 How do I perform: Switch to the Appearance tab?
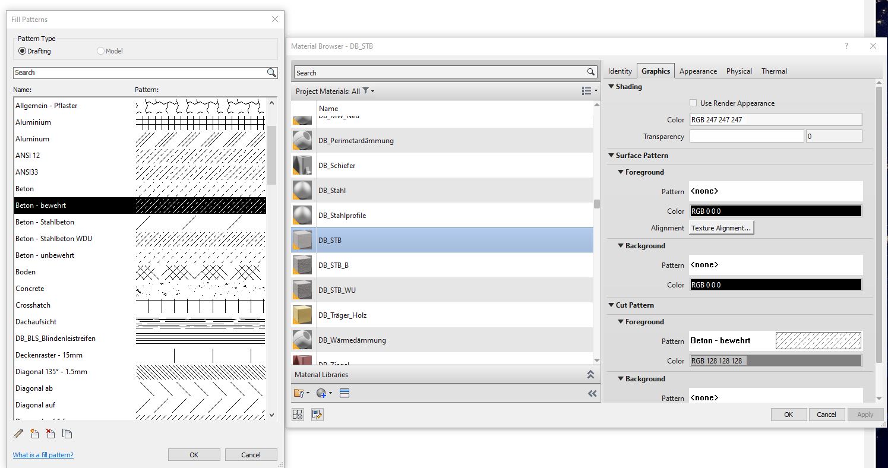coord(698,71)
